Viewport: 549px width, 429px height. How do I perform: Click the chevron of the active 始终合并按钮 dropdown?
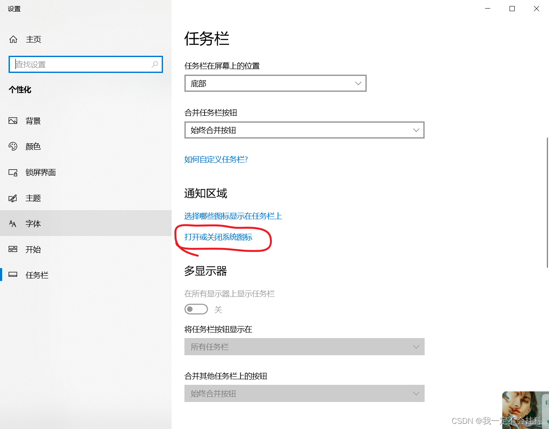click(x=416, y=130)
